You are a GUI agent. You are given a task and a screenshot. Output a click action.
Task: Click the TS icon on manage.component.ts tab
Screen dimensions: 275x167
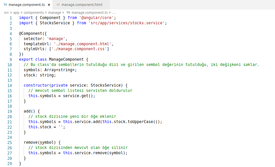[x=5, y=5]
